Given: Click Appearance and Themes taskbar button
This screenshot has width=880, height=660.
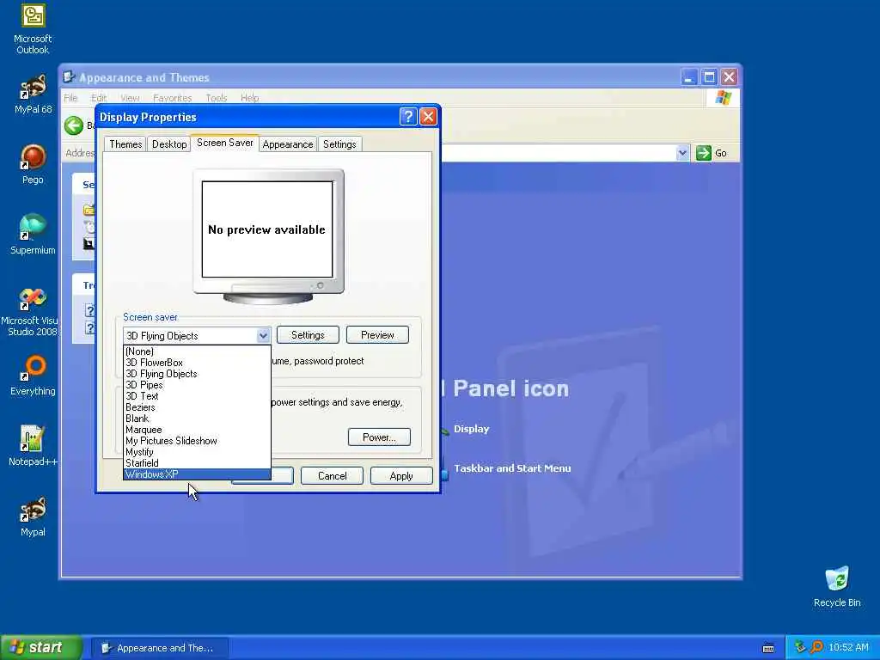Looking at the screenshot, I should pyautogui.click(x=160, y=648).
